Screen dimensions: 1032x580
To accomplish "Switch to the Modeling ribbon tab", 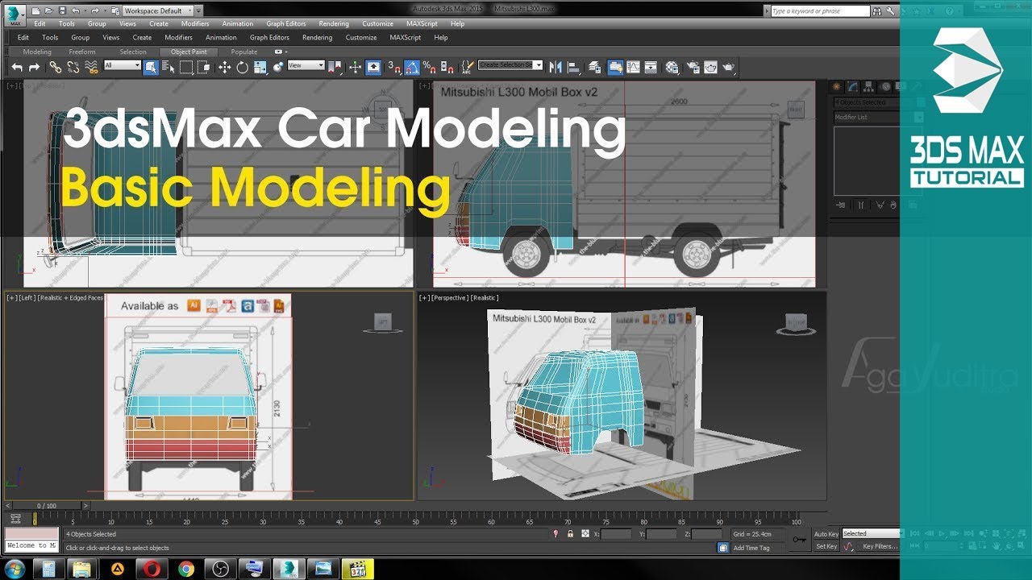I will tap(37, 52).
